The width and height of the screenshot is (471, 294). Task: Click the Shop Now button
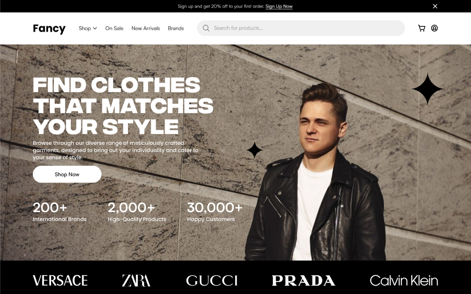pyautogui.click(x=67, y=174)
